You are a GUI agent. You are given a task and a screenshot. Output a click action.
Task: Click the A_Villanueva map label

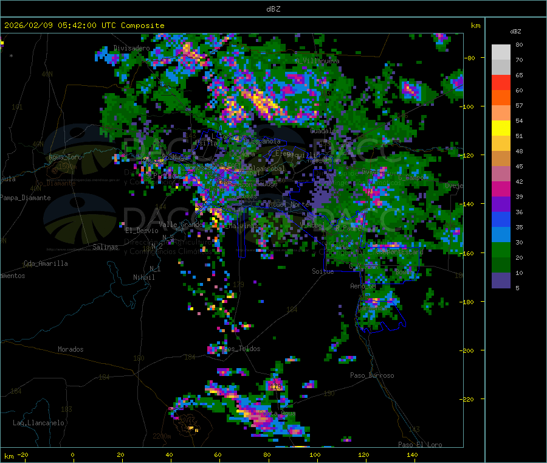coord(317,61)
